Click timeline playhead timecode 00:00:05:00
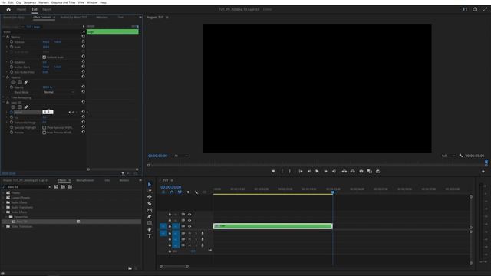491x276 pixels. 171,187
